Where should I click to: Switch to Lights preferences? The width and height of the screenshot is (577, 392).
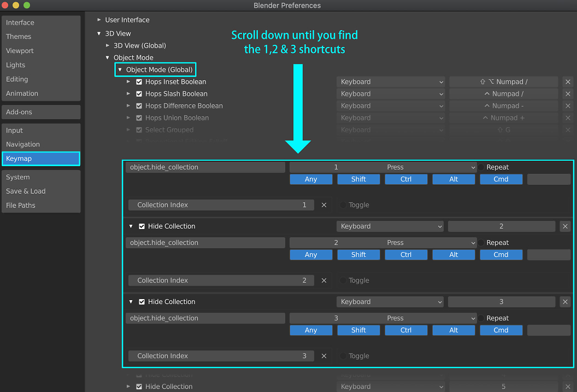pos(41,65)
